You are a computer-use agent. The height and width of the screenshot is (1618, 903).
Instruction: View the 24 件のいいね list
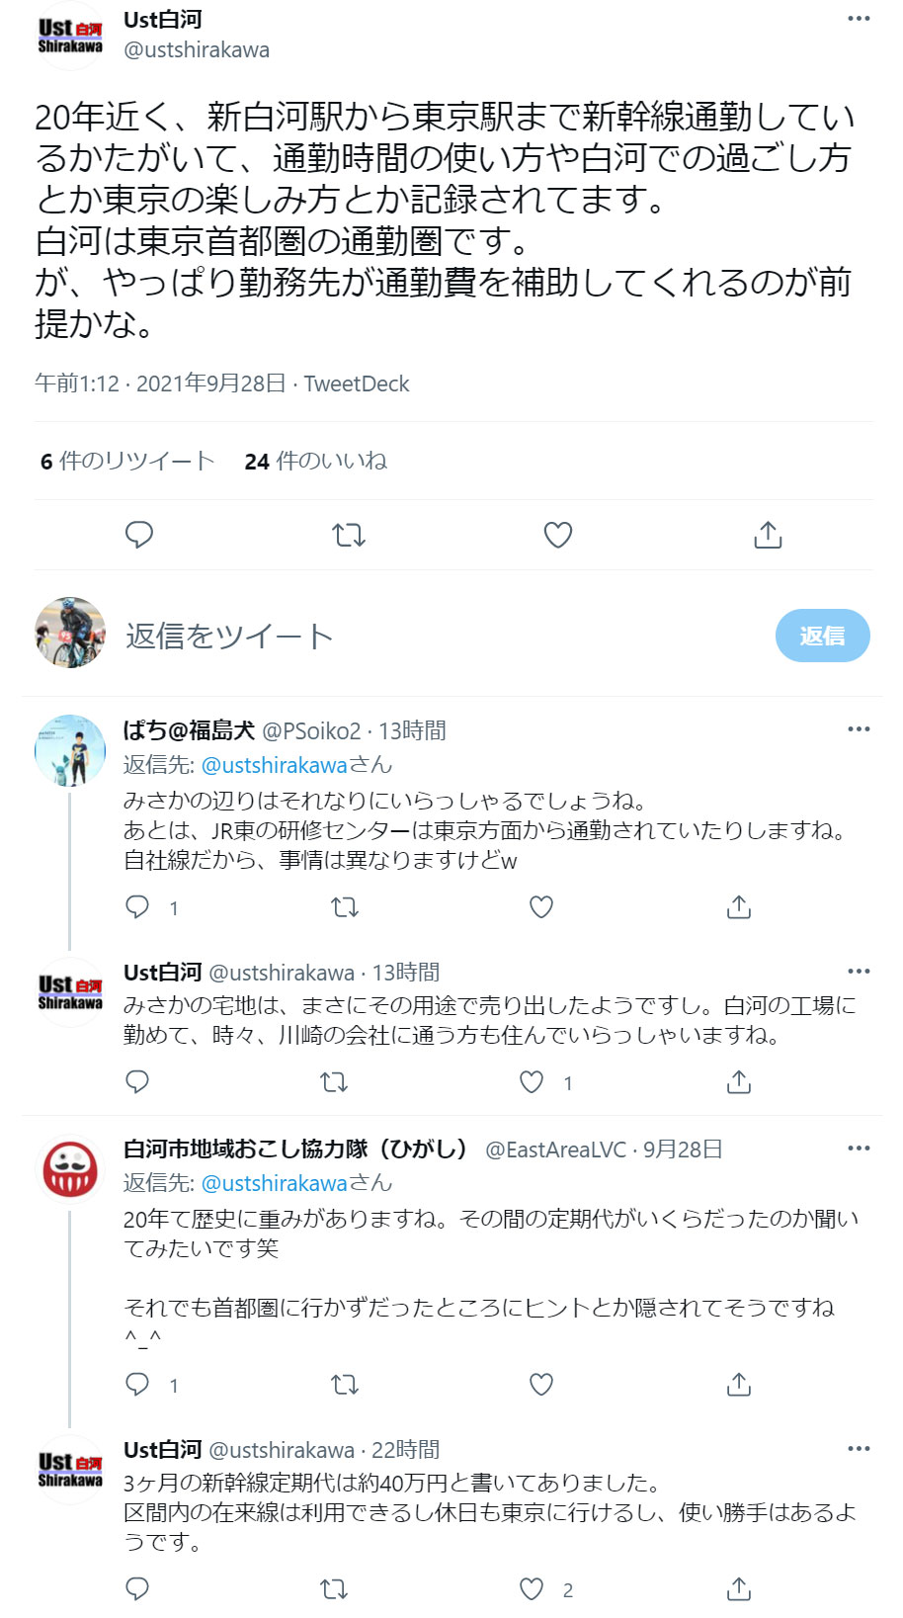[315, 461]
